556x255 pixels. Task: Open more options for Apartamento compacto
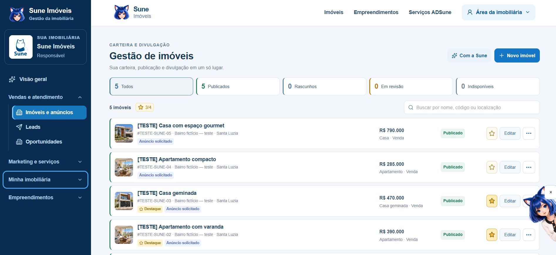(529, 167)
